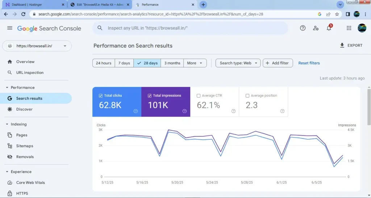Select the 7 days date range
371x198 pixels.
click(x=124, y=63)
